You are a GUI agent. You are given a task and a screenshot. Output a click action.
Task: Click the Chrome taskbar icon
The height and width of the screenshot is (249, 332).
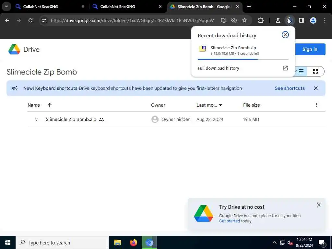tap(149, 243)
